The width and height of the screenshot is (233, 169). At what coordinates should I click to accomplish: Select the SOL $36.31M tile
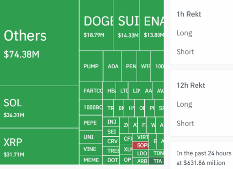click(x=39, y=107)
